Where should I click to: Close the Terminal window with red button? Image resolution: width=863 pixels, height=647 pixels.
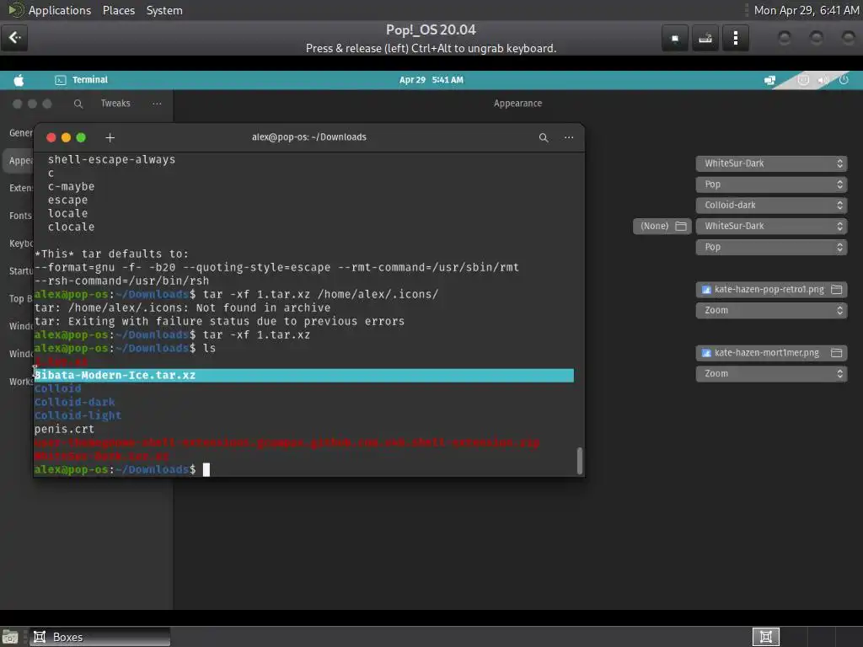point(51,137)
